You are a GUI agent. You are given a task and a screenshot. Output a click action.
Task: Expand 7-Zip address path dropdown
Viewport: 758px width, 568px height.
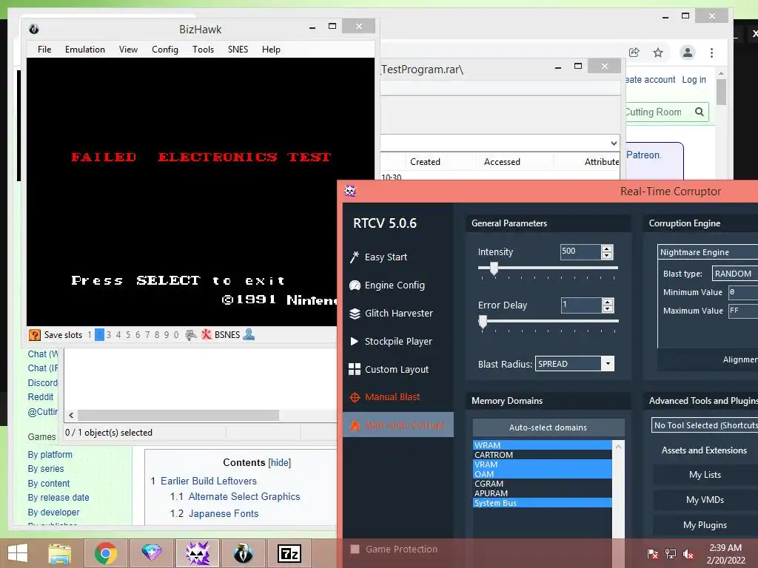click(614, 143)
